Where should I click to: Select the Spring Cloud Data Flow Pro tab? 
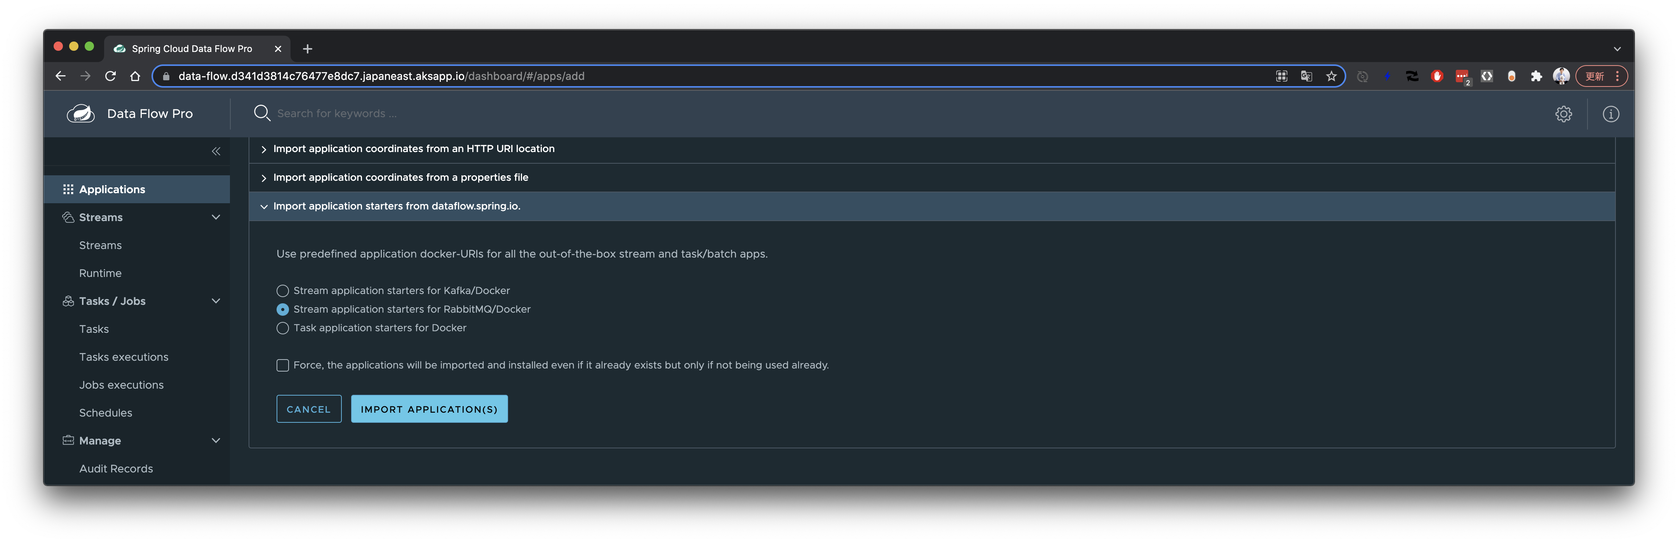(x=197, y=49)
